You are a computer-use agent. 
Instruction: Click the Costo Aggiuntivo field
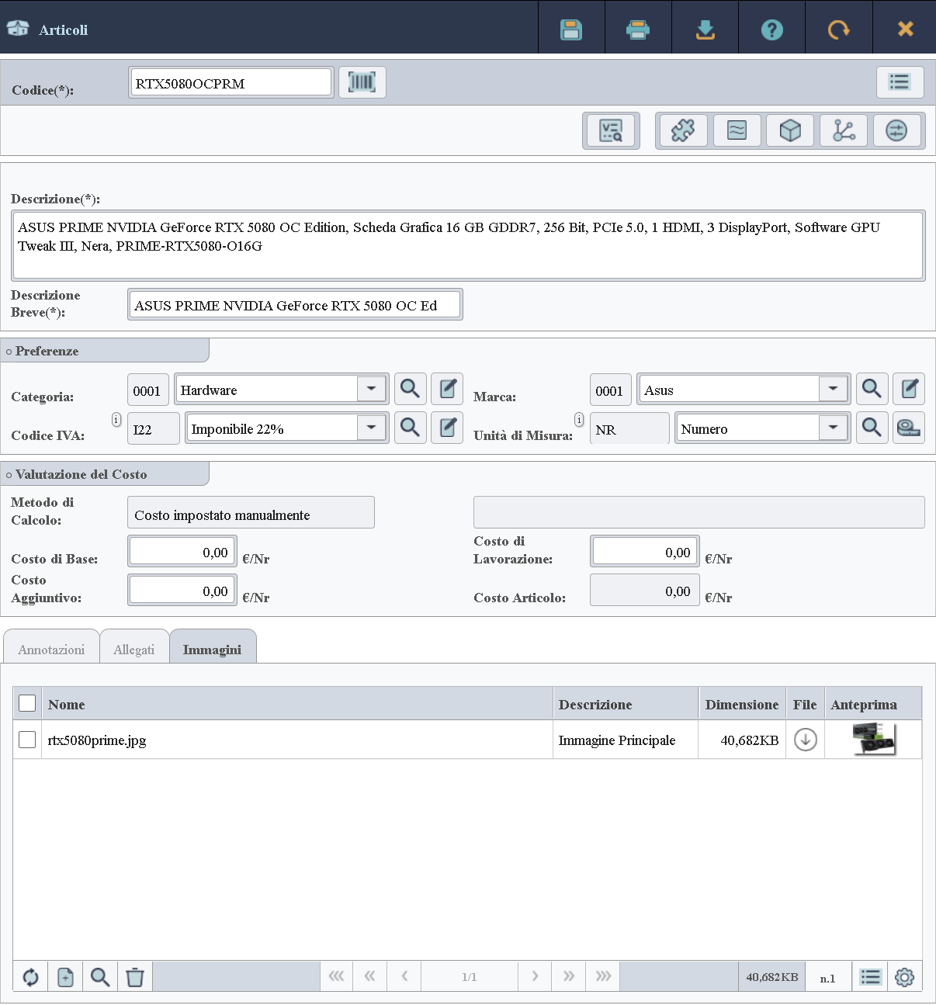click(x=182, y=590)
